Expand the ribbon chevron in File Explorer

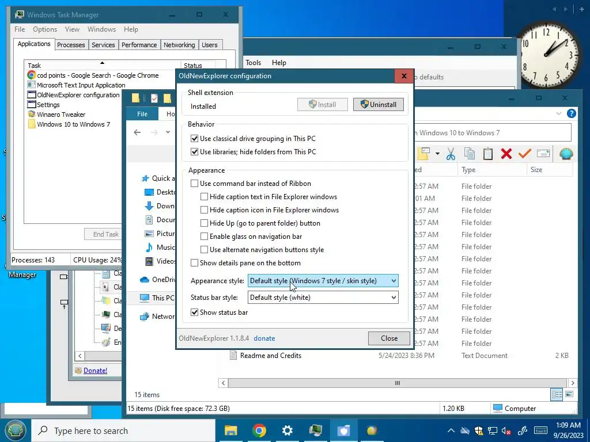(559, 113)
